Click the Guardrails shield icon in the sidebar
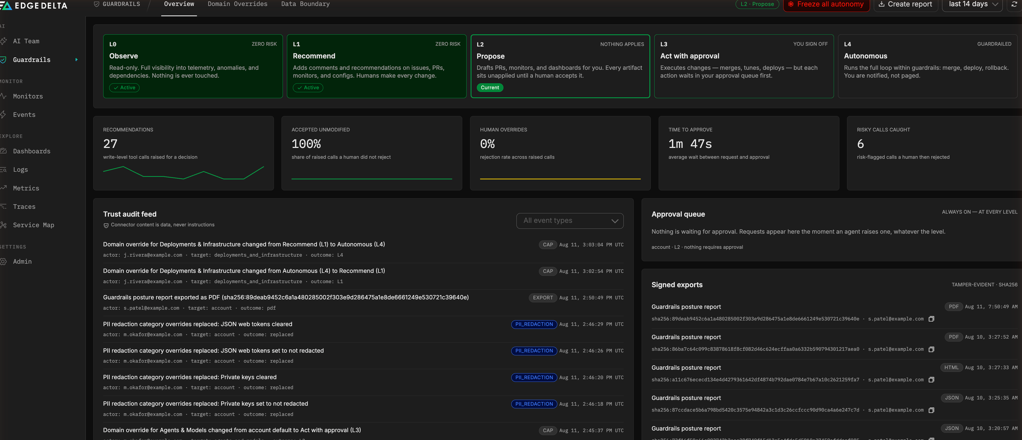This screenshot has height=440, width=1022. 3,60
